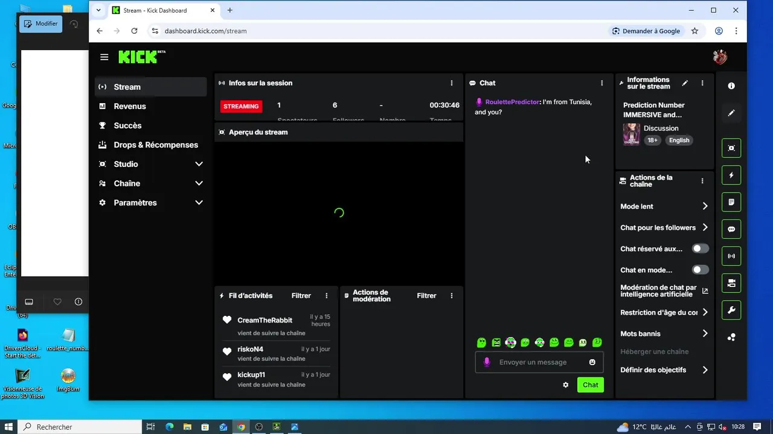The image size is (773, 434).
Task: Click the Envoyer un message field
Action: [539, 362]
